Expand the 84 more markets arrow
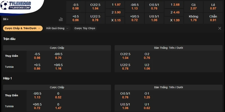 pyautogui.click(x=6, y=19)
